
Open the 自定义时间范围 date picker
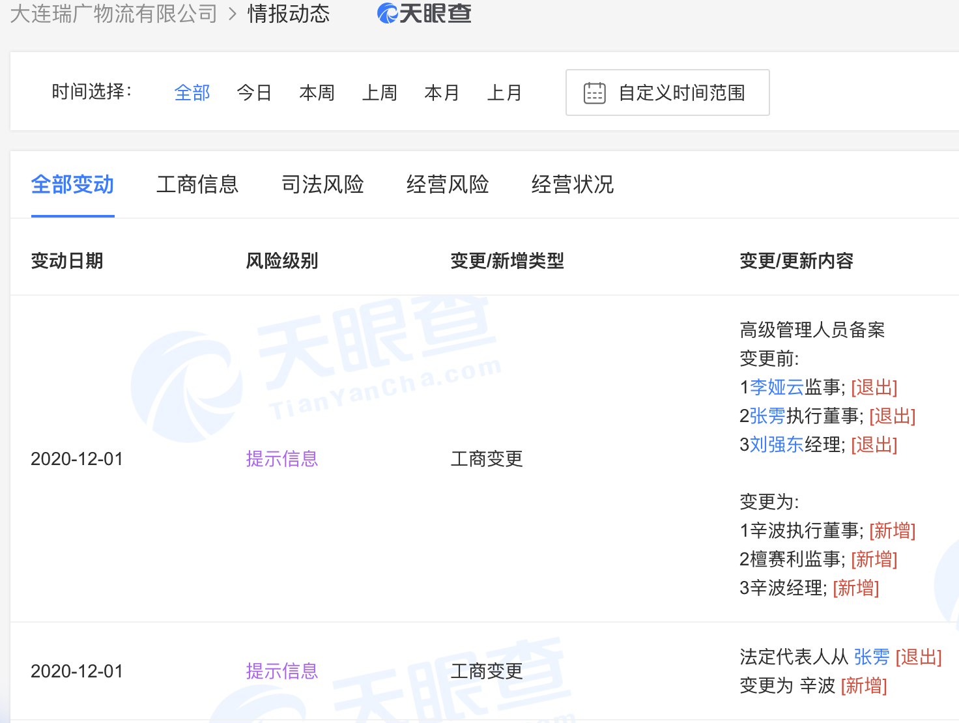click(668, 92)
